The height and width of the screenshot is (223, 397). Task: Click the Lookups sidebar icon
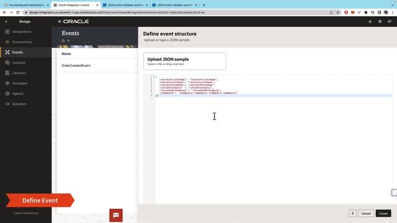pyautogui.click(x=7, y=63)
